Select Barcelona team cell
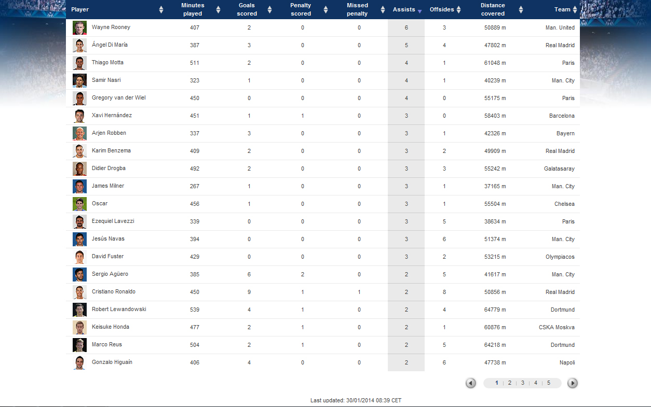Viewport: 651px width, 407px height. pyautogui.click(x=562, y=116)
